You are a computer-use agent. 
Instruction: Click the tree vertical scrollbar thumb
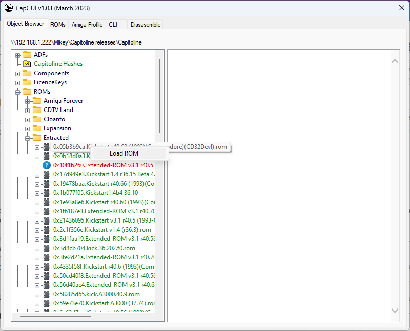click(x=159, y=96)
